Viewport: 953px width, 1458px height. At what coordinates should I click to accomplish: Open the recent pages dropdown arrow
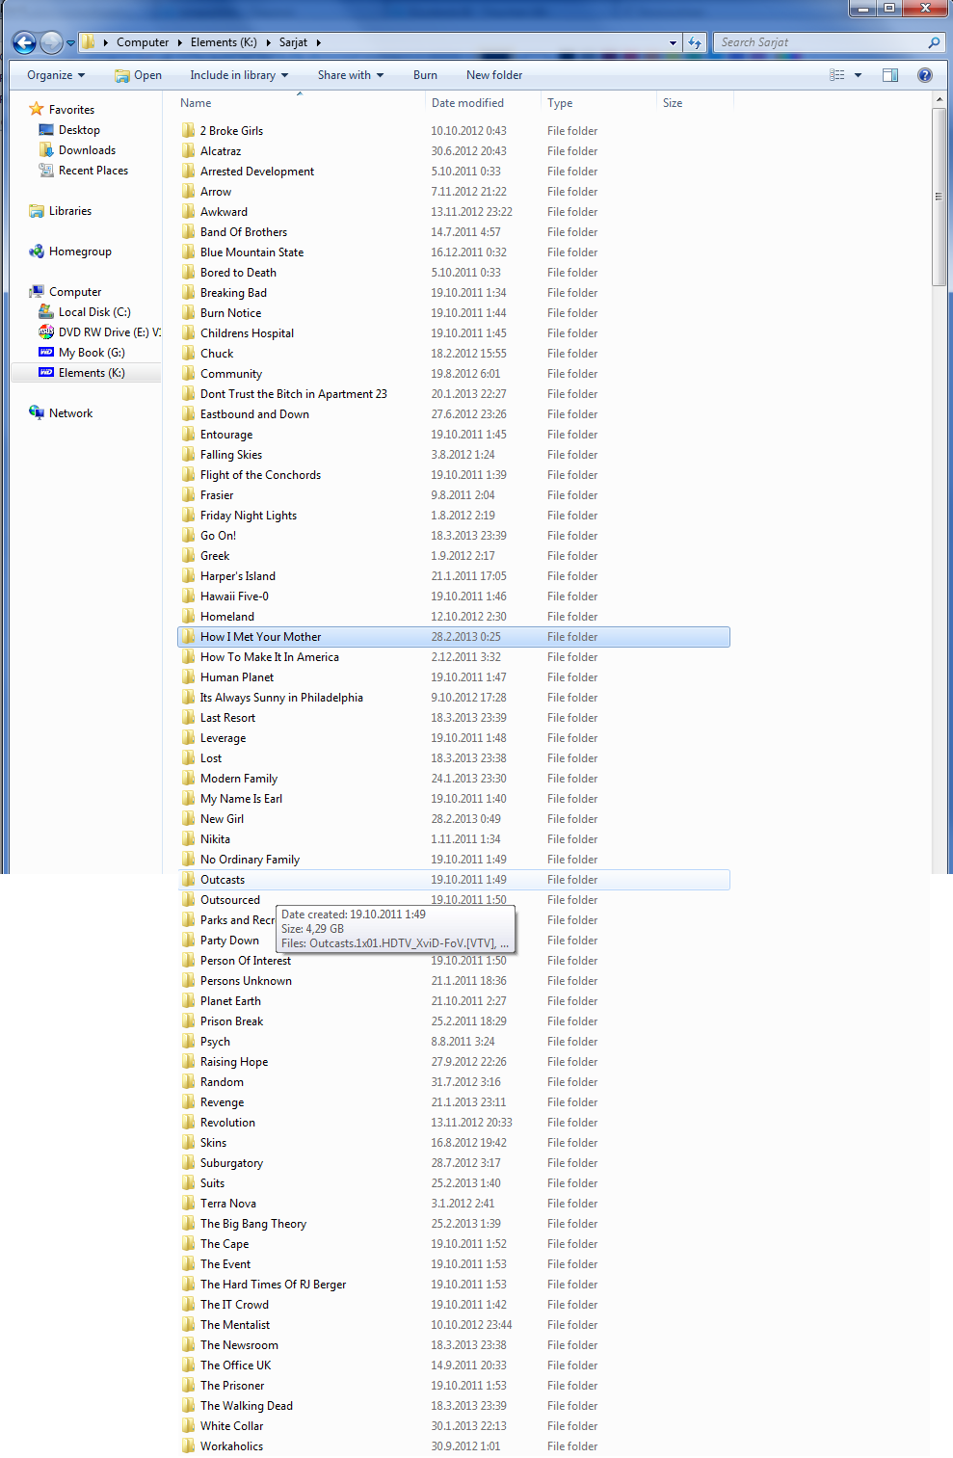[70, 43]
